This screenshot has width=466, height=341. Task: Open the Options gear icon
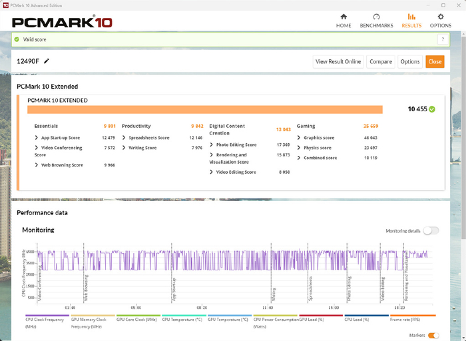441,17
